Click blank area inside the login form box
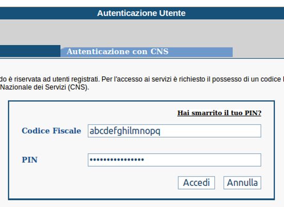The height and width of the screenshot is (207, 284). click(x=90, y=183)
